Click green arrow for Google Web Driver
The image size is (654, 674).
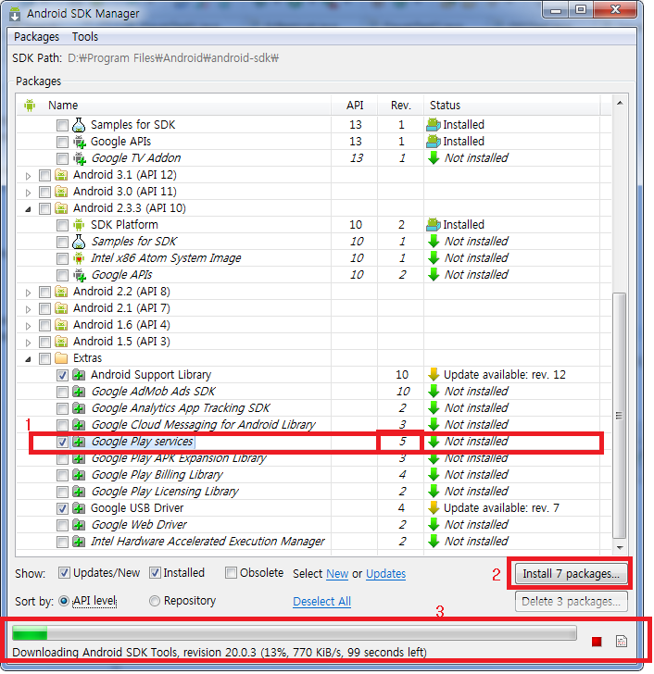pyautogui.click(x=434, y=525)
